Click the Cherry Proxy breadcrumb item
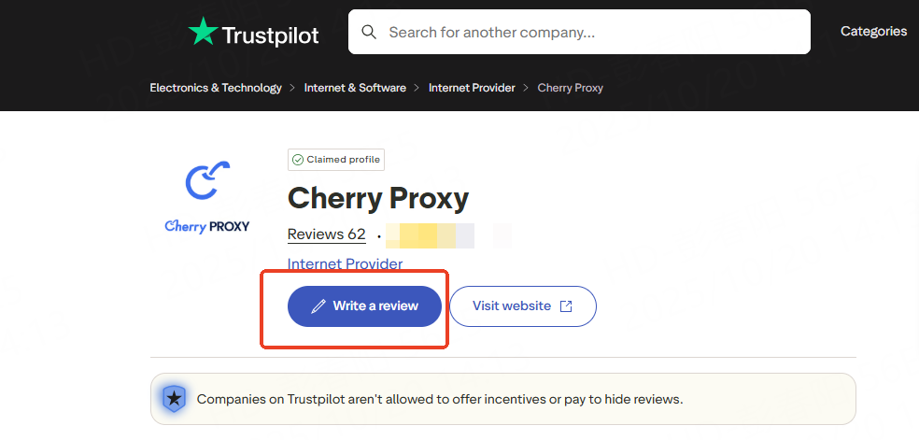Image resolution: width=919 pixels, height=440 pixels. pos(571,88)
